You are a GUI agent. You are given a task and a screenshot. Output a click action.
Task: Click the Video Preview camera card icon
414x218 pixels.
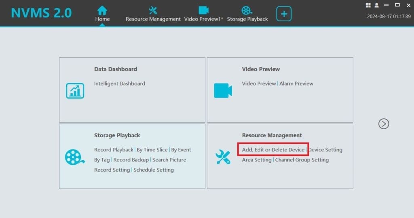coord(223,90)
